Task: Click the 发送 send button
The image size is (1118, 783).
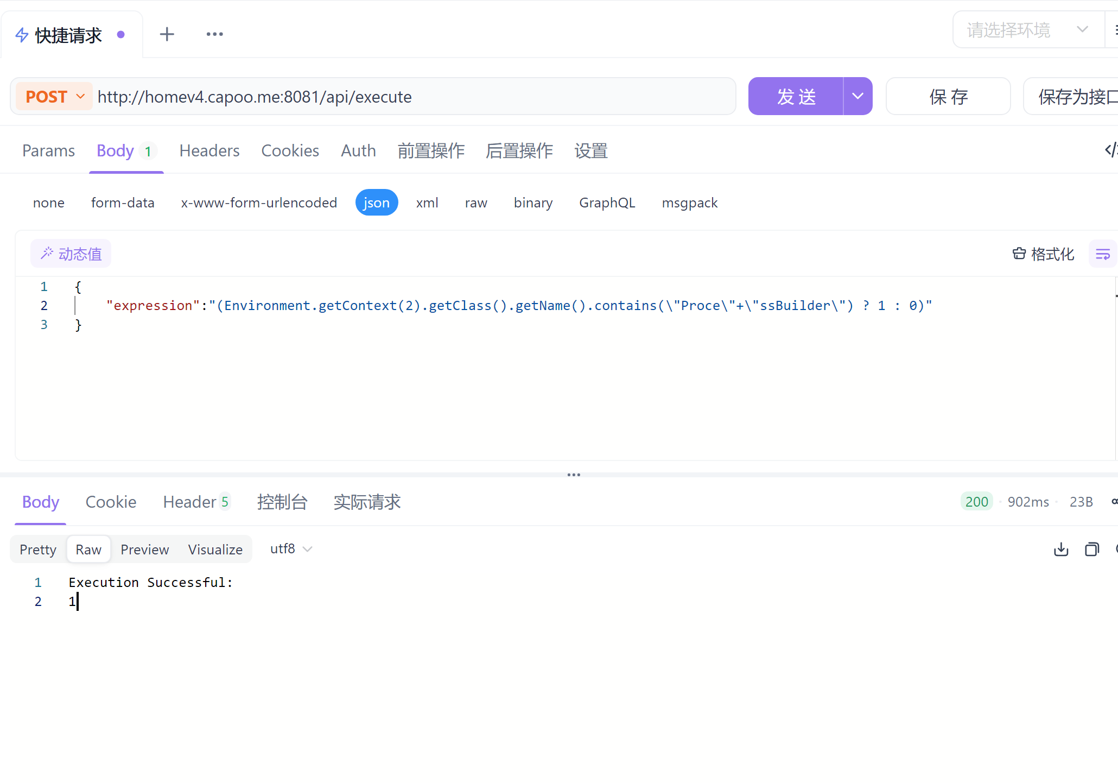Action: pos(796,97)
